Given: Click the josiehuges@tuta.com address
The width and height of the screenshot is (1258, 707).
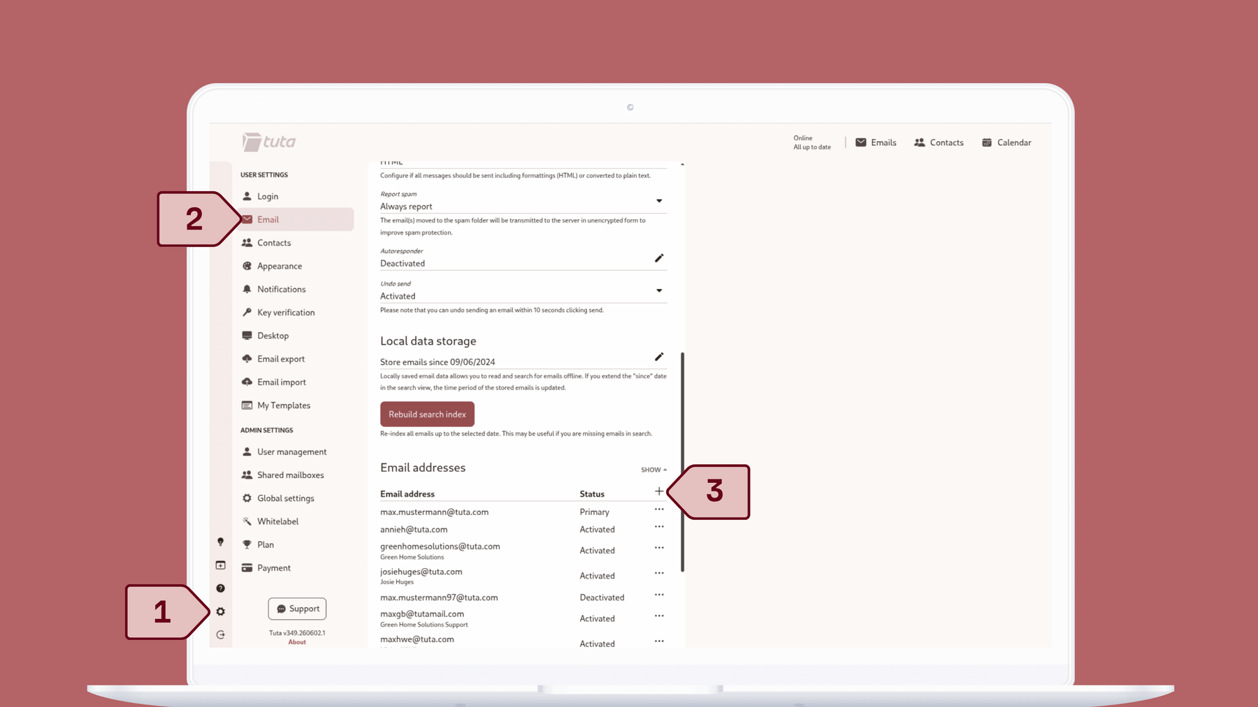Looking at the screenshot, I should tap(421, 572).
